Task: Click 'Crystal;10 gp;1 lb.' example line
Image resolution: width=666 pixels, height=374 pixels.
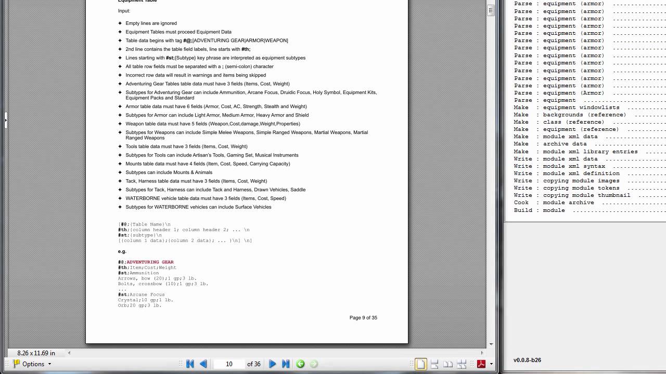Action: click(145, 300)
